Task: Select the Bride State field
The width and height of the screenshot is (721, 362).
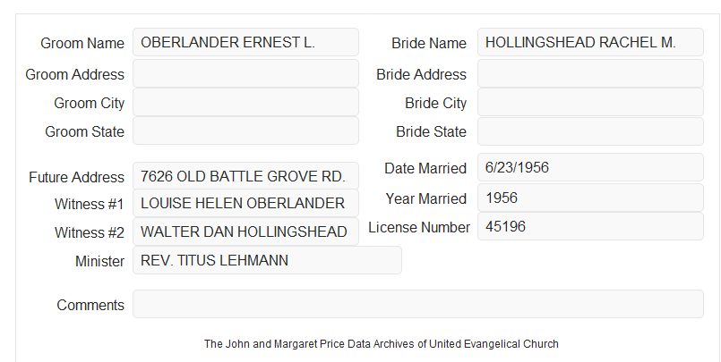Action: pyautogui.click(x=590, y=131)
